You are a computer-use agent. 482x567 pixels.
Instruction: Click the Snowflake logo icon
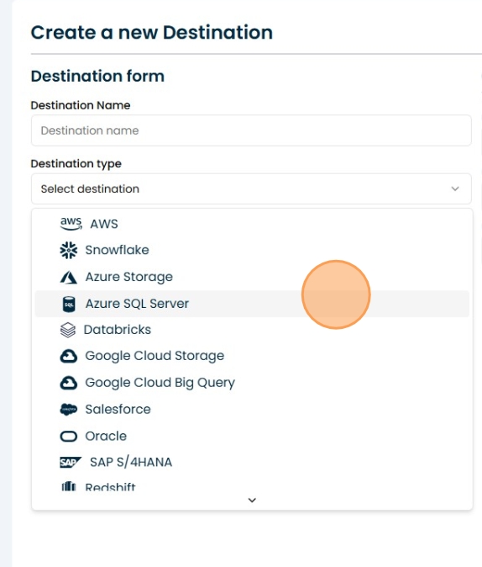[69, 250]
